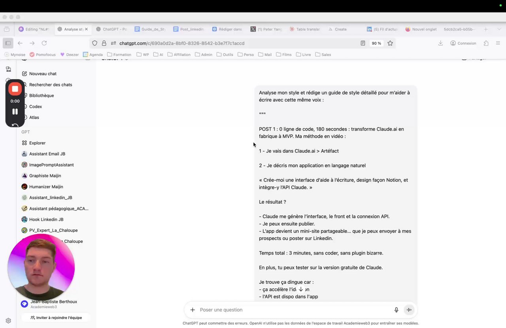This screenshot has width=506, height=328.
Task: Expand the Sales bookmarks folder
Action: click(x=323, y=54)
